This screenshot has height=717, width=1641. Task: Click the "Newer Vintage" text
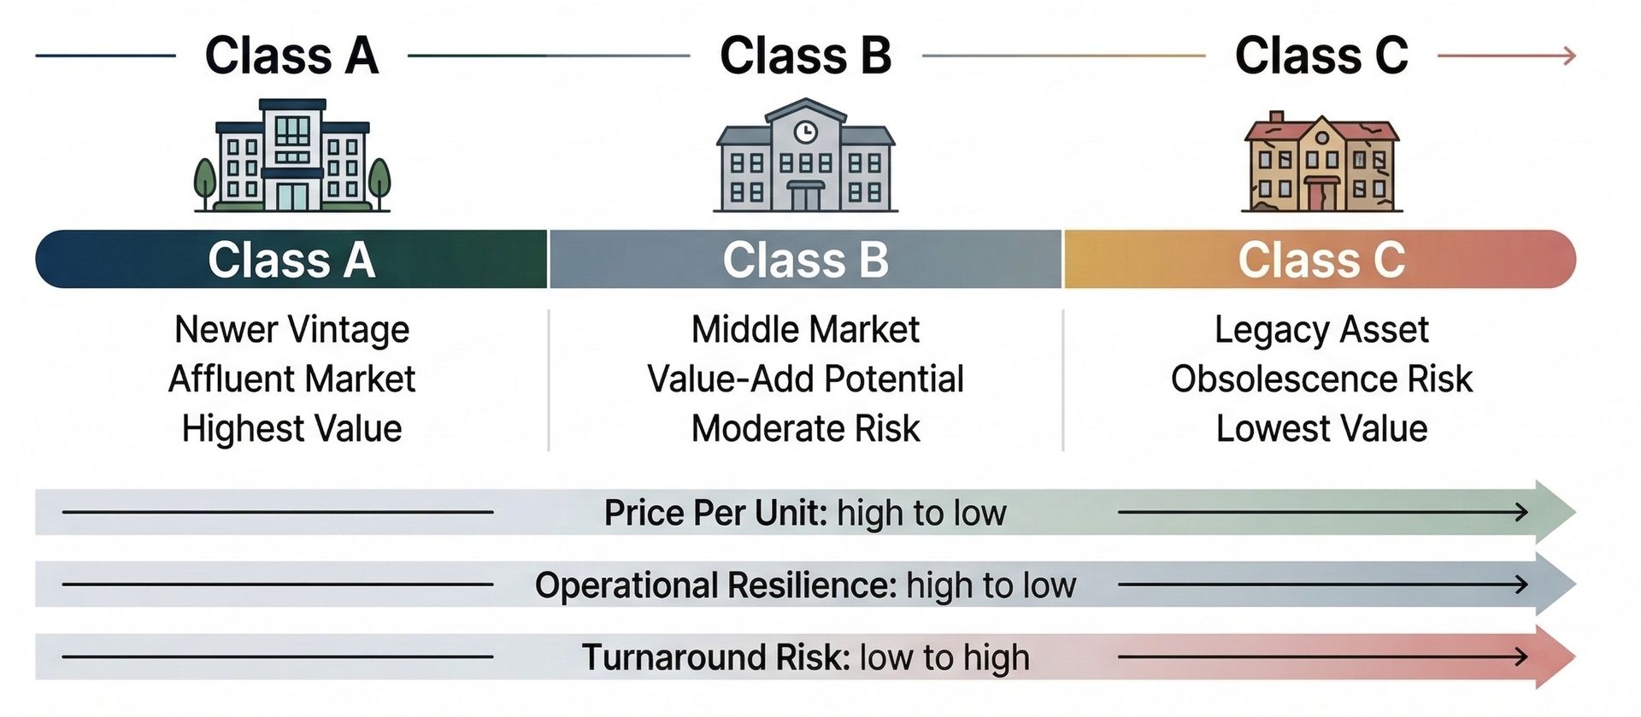tap(291, 330)
